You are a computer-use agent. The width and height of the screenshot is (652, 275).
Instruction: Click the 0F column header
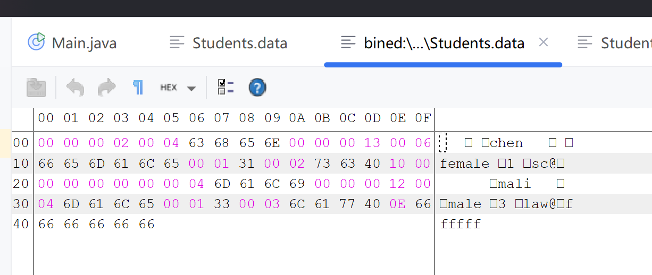423,118
